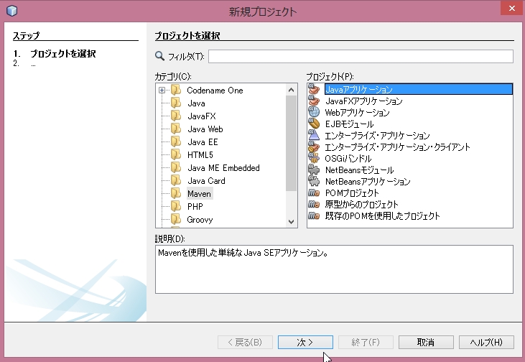525x362 pixels.
Task: Click the Java category folder icon
Action: click(x=176, y=103)
